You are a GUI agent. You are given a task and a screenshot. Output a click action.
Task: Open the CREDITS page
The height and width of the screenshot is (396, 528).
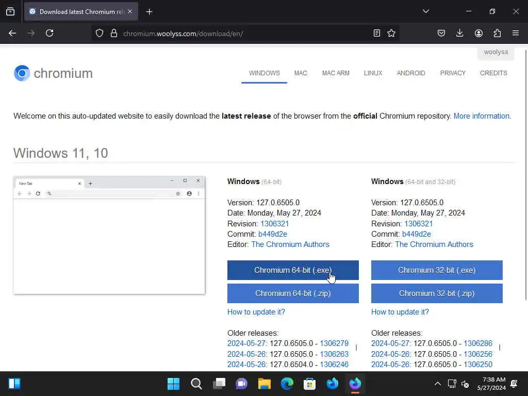tap(493, 73)
